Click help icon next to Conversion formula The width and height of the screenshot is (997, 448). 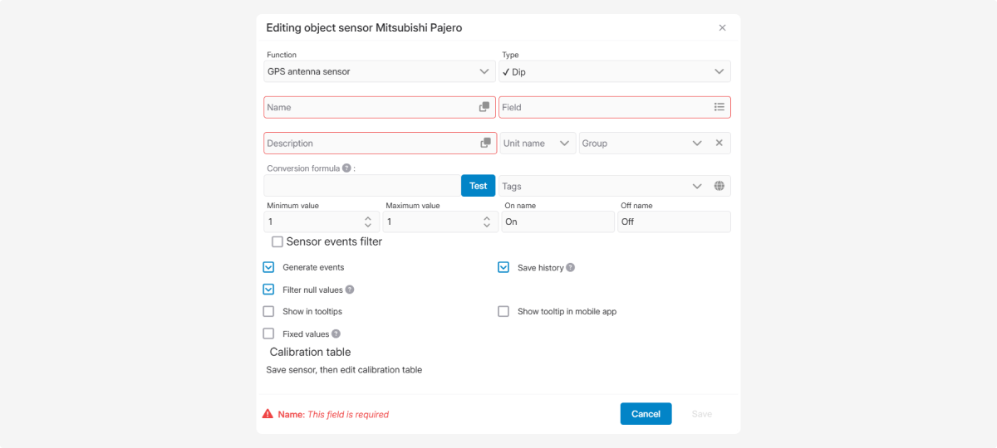(346, 168)
